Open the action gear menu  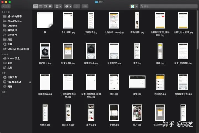pyautogui.click(x=68, y=6)
